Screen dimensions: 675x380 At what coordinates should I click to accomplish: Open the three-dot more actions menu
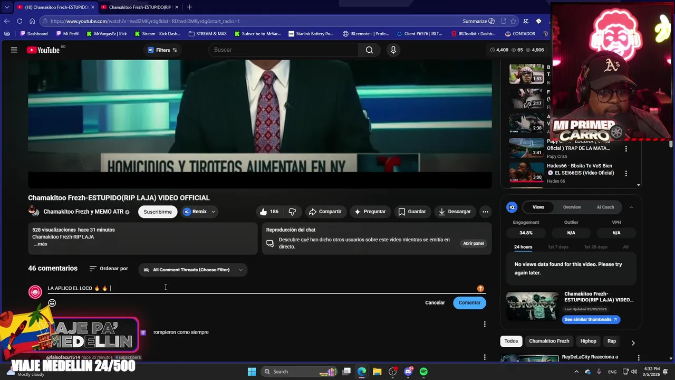(x=485, y=212)
